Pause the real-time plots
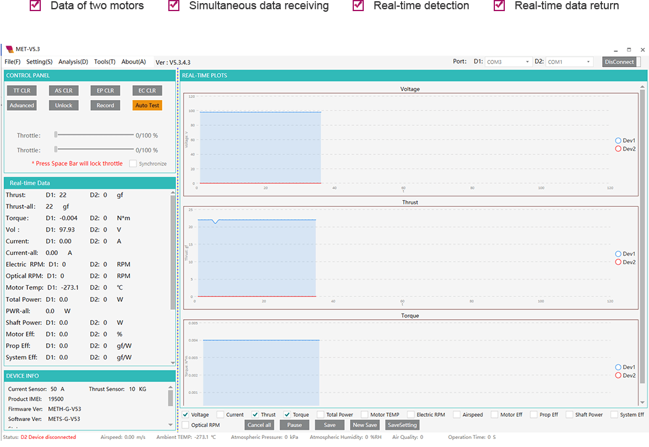Viewport: 649px width, 447px height. 294,425
